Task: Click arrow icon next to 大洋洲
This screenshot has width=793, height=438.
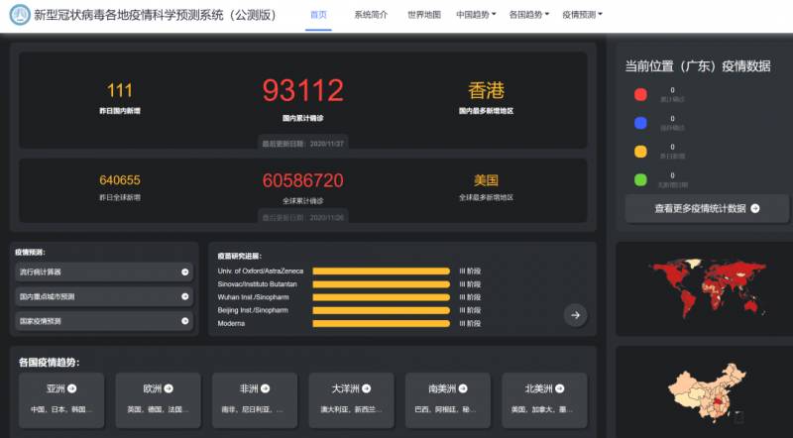Action: (x=367, y=388)
